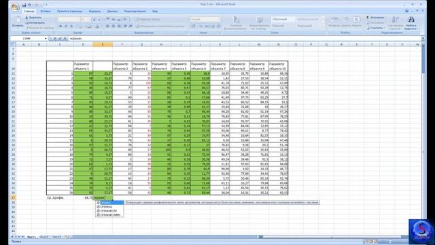Select column header E
This screenshot has height=245, width=435.
tap(103, 44)
